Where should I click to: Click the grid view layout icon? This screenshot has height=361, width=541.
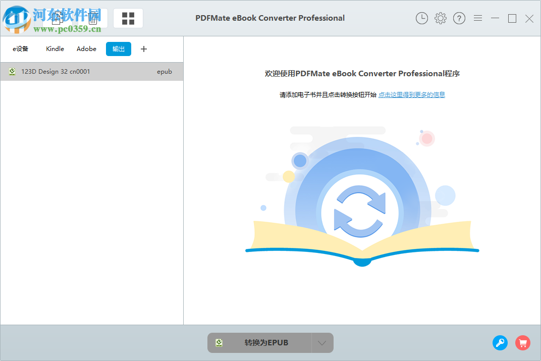[128, 18]
